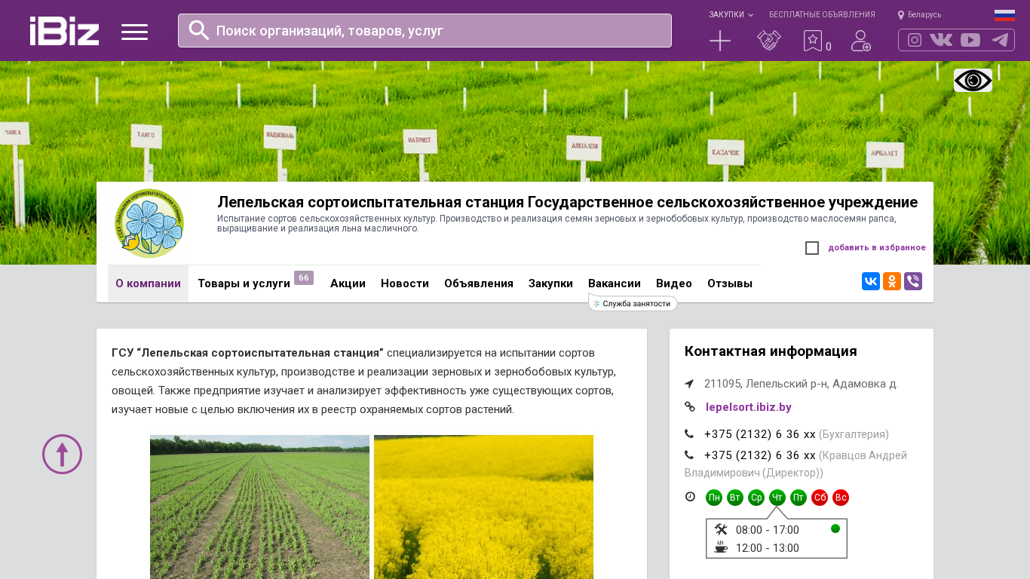The height and width of the screenshot is (579, 1030).
Task: Click the 'Служба занятости' tooltip badge
Action: [x=633, y=303]
